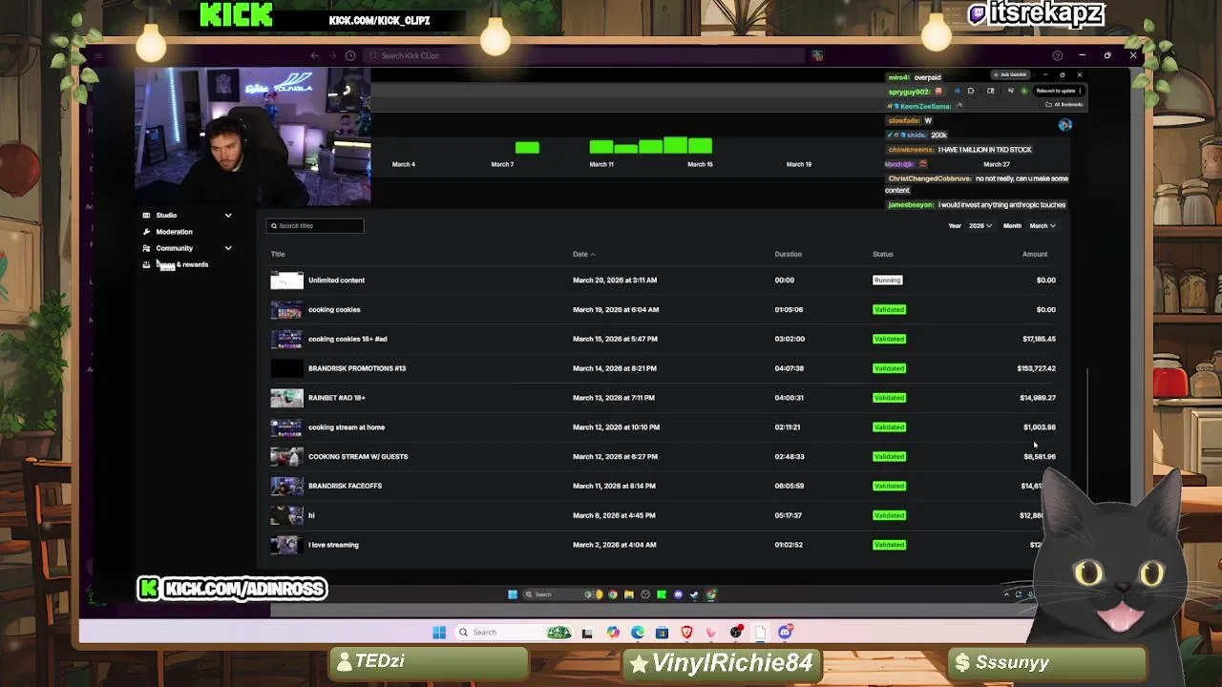
Task: Select the BRANDRISK FACEOFFS title
Action: pos(345,486)
